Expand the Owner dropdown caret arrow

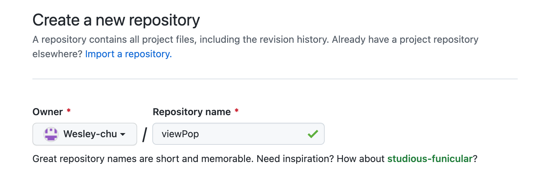point(122,134)
